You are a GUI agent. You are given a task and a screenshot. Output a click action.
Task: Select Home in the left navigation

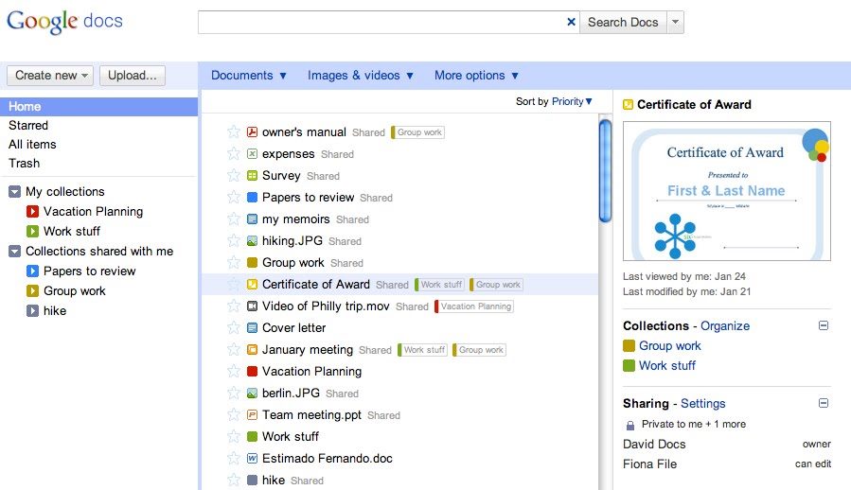pos(98,106)
